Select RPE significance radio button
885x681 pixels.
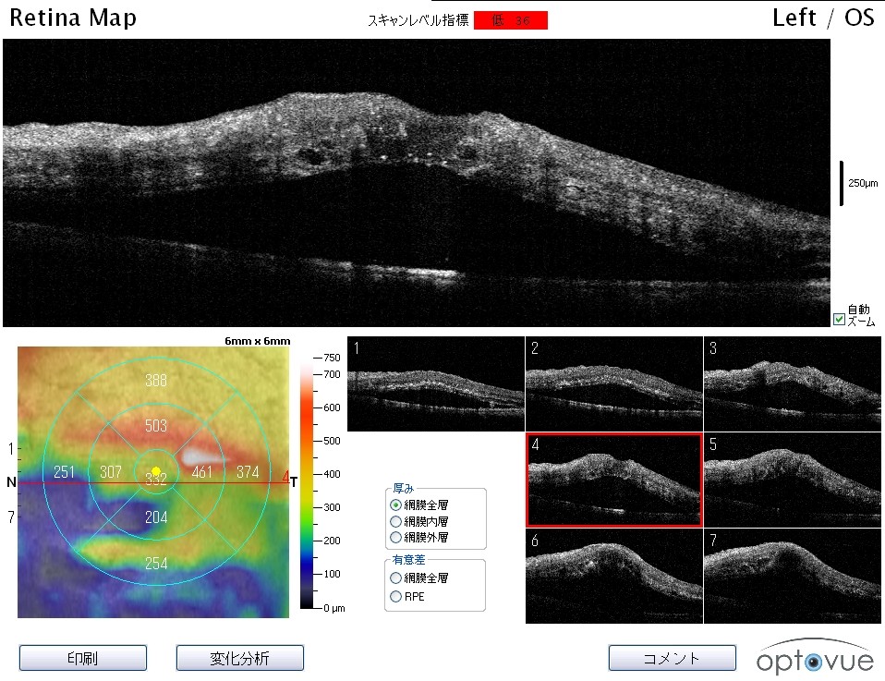[x=396, y=596]
